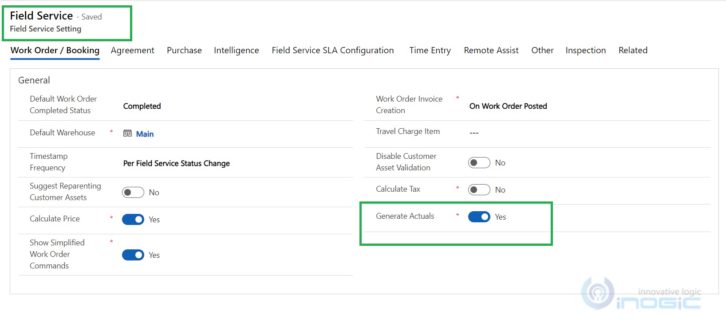This screenshot has width=726, height=327.
Task: Click the Work Order Invoice Creation label
Action: (409, 105)
